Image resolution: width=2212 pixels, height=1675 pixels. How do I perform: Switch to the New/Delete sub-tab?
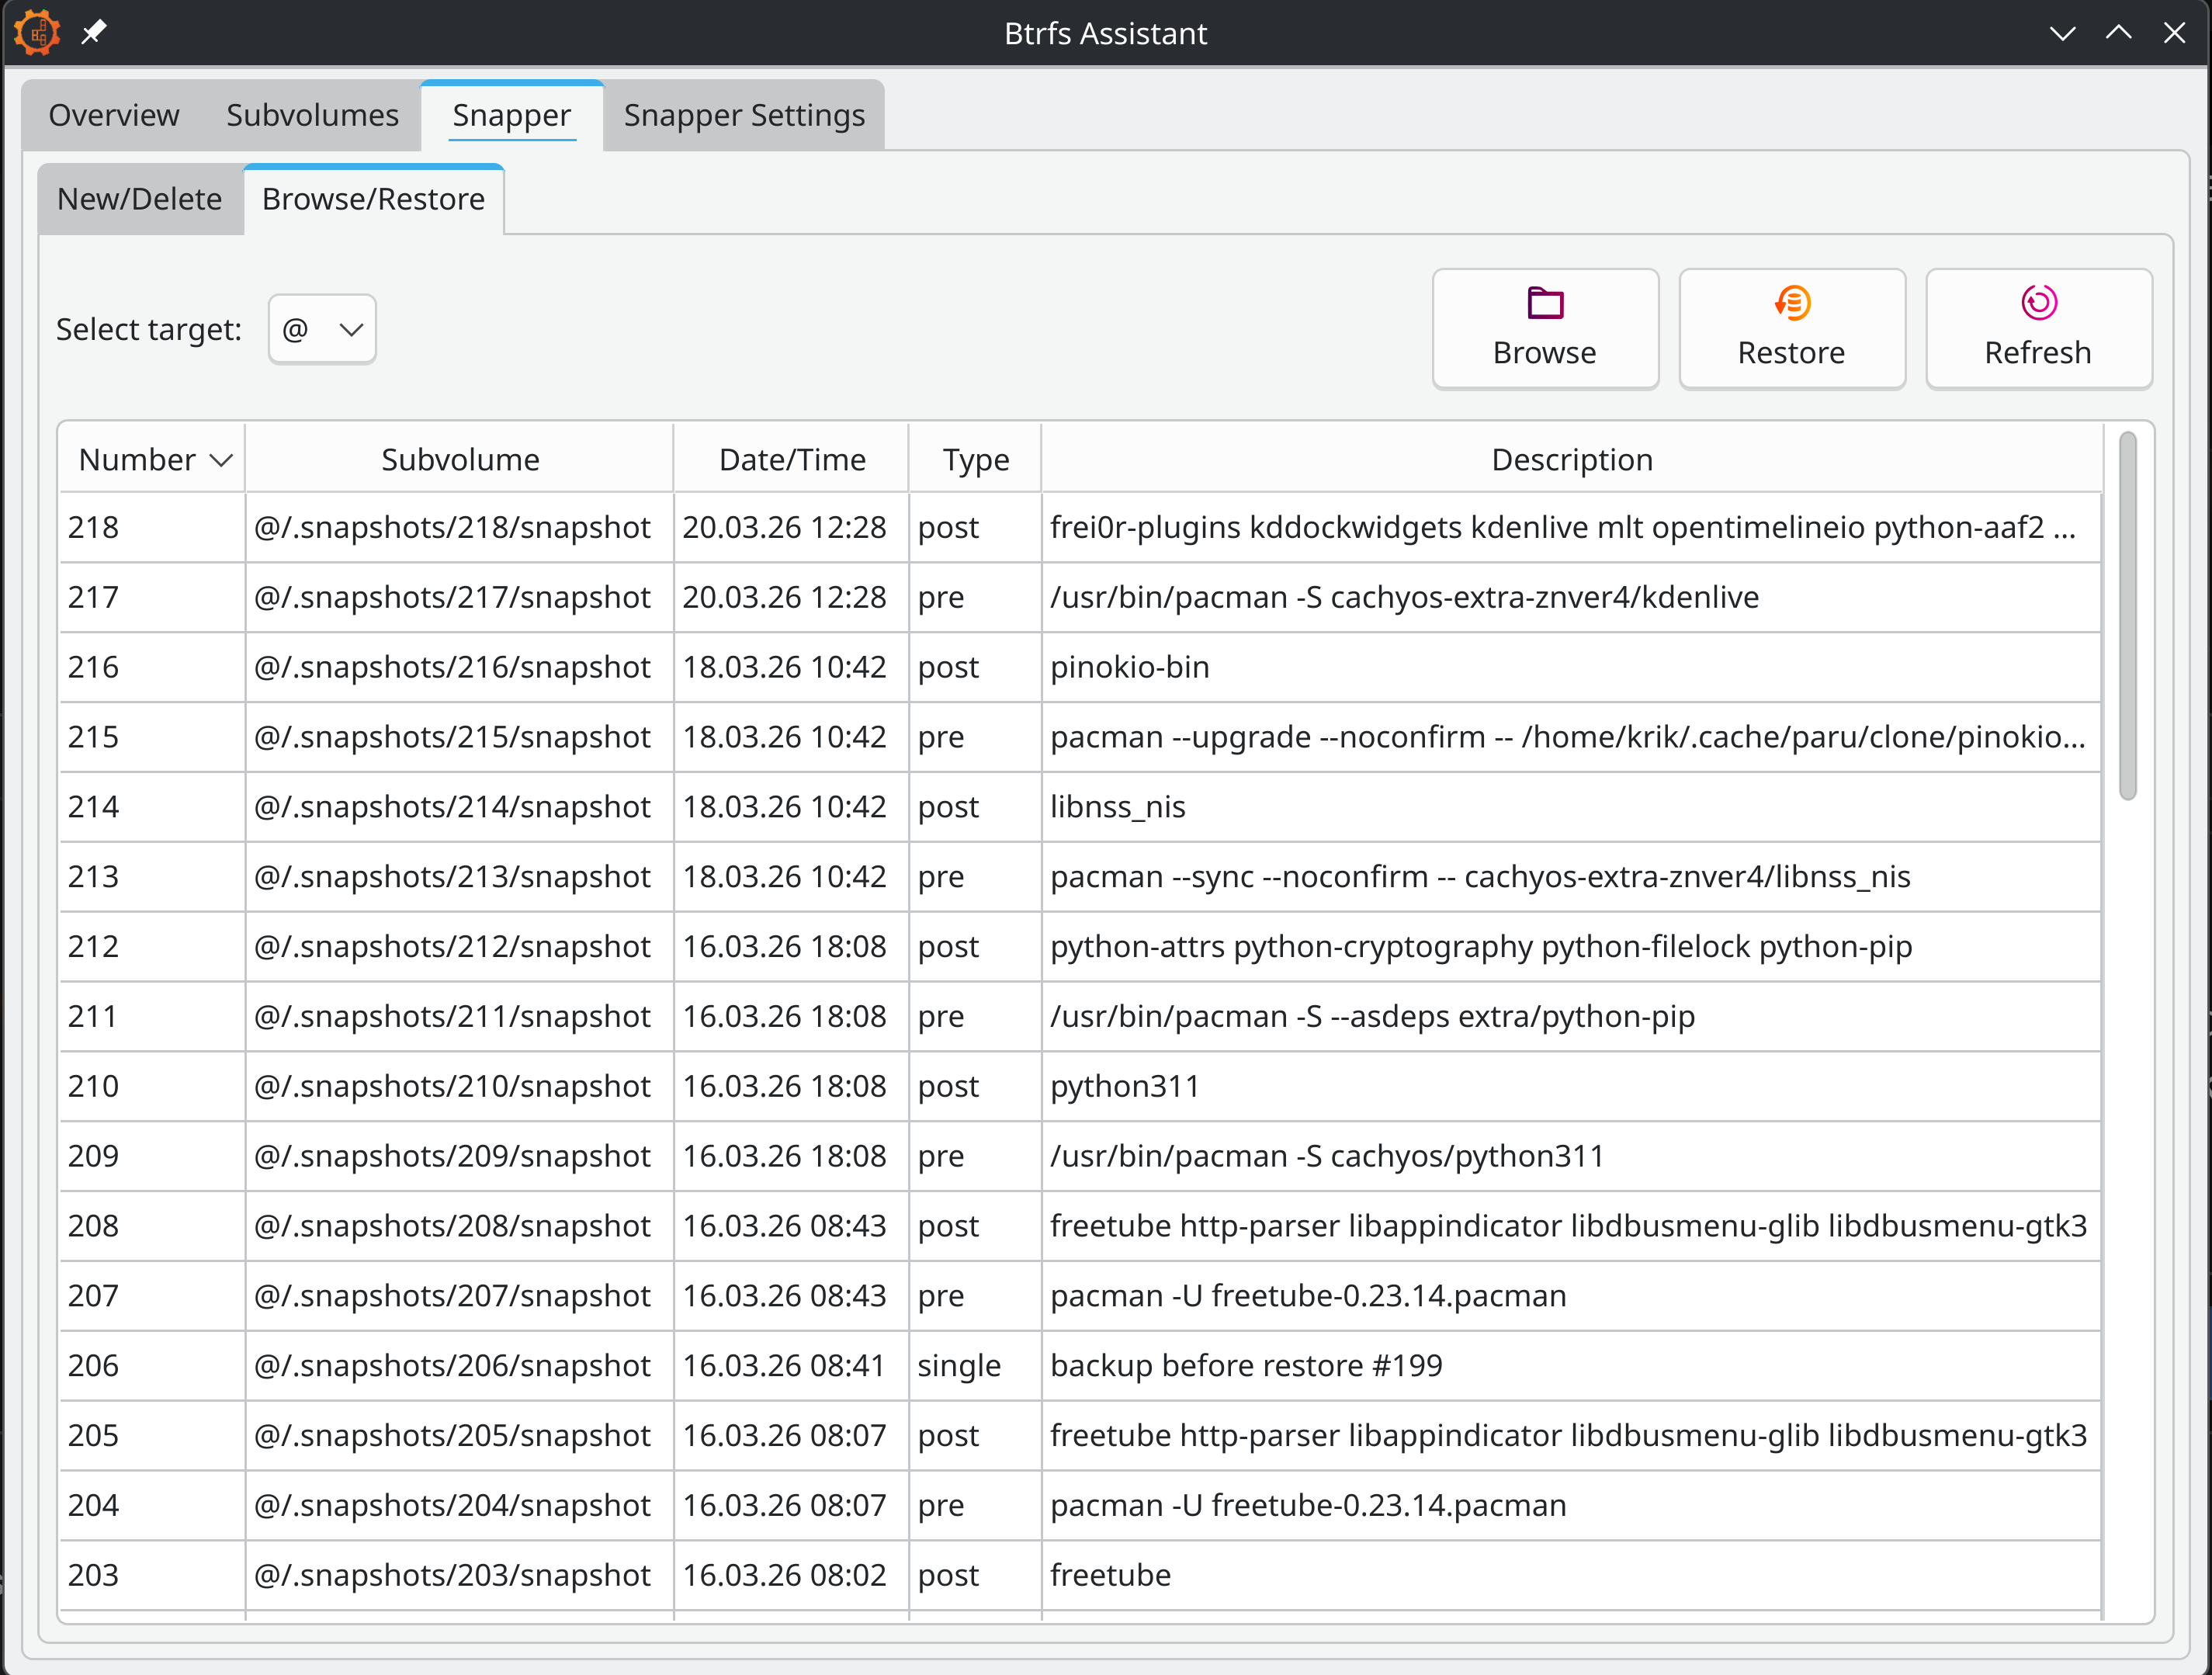pos(140,199)
